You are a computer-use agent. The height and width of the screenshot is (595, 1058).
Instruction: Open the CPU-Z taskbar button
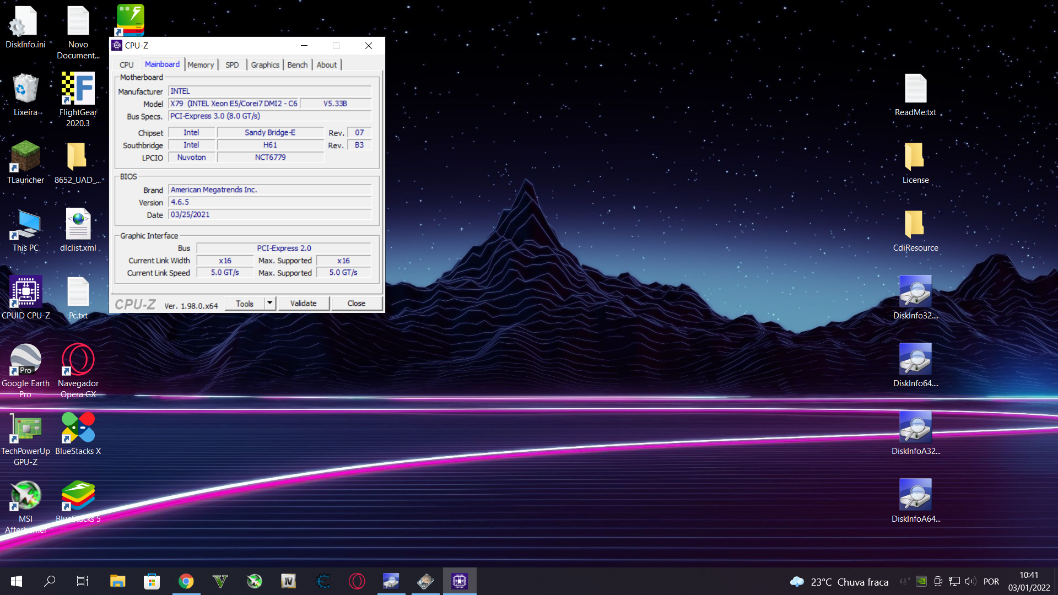click(460, 581)
